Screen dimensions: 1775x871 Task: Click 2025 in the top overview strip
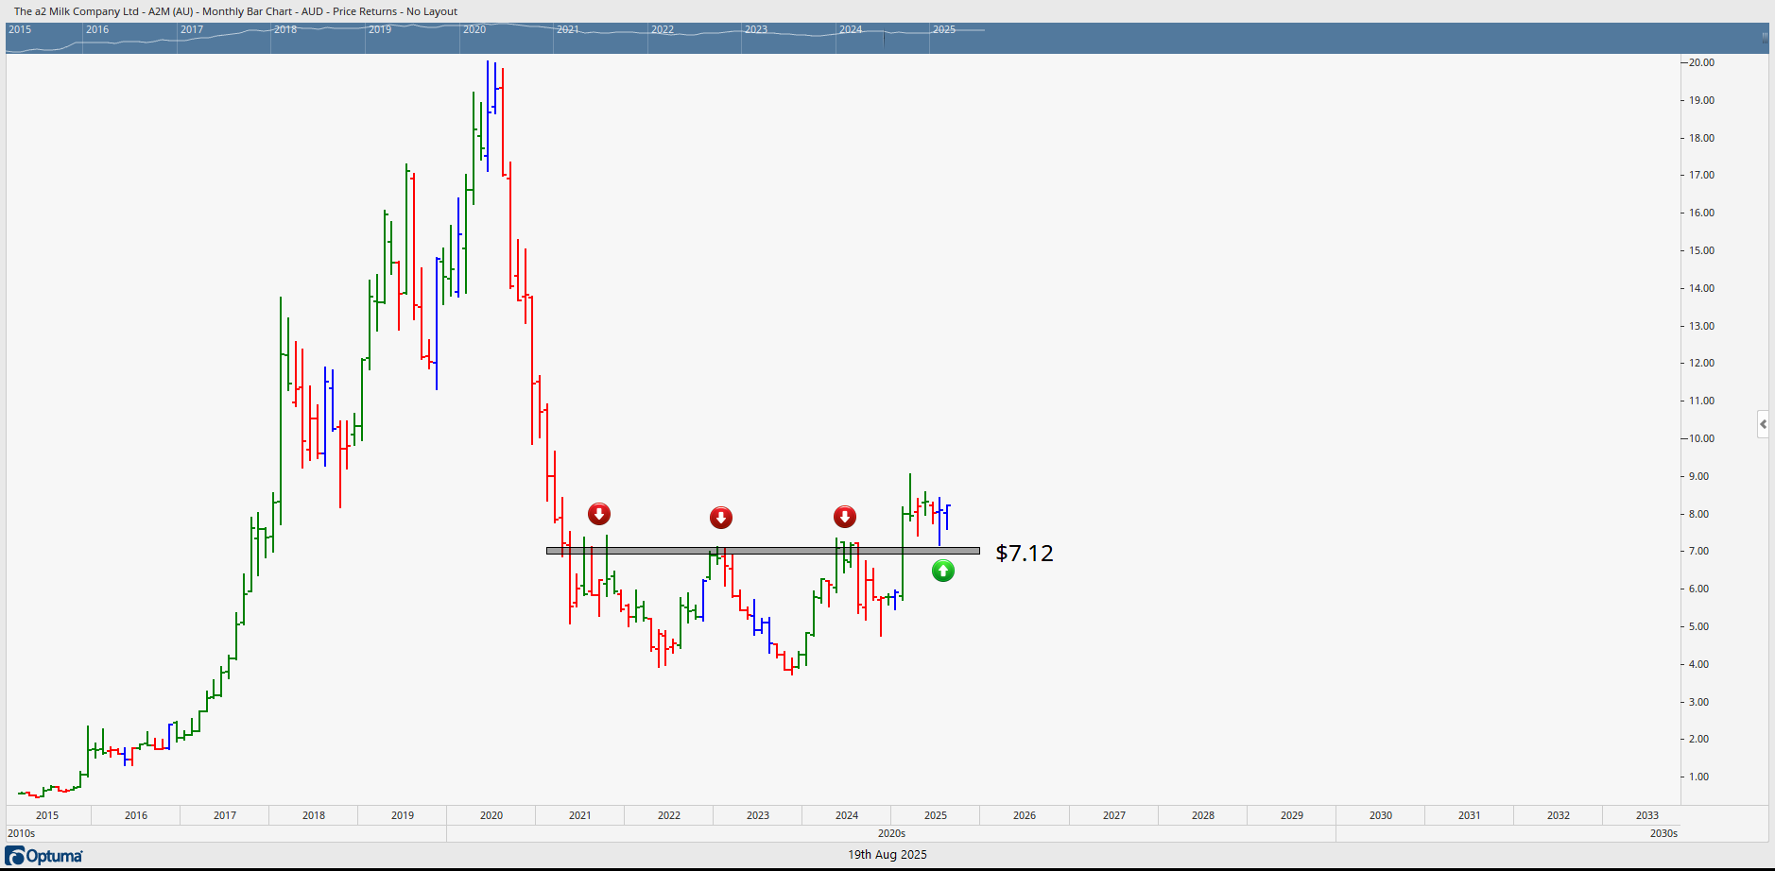944,29
